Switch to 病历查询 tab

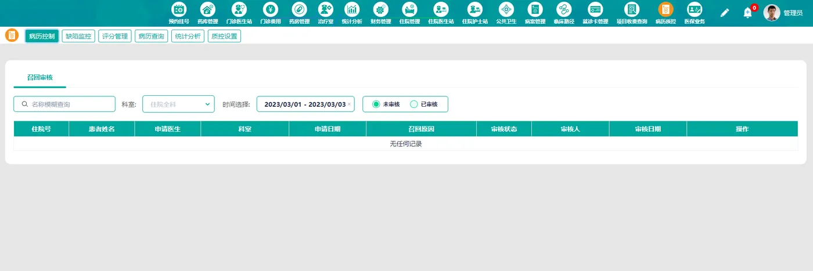click(x=151, y=36)
